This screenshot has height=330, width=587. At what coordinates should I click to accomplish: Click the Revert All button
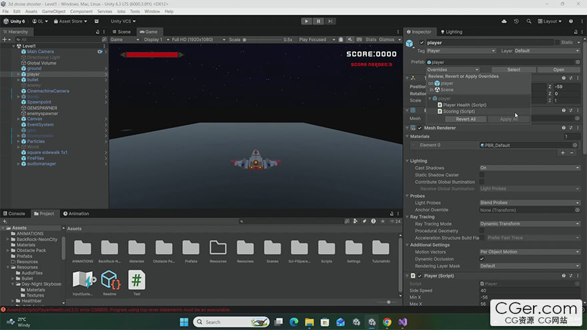coord(466,119)
